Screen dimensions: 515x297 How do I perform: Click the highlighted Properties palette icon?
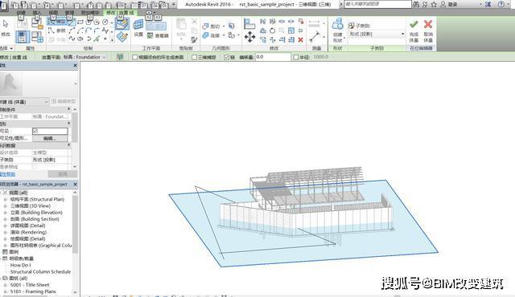23,37
